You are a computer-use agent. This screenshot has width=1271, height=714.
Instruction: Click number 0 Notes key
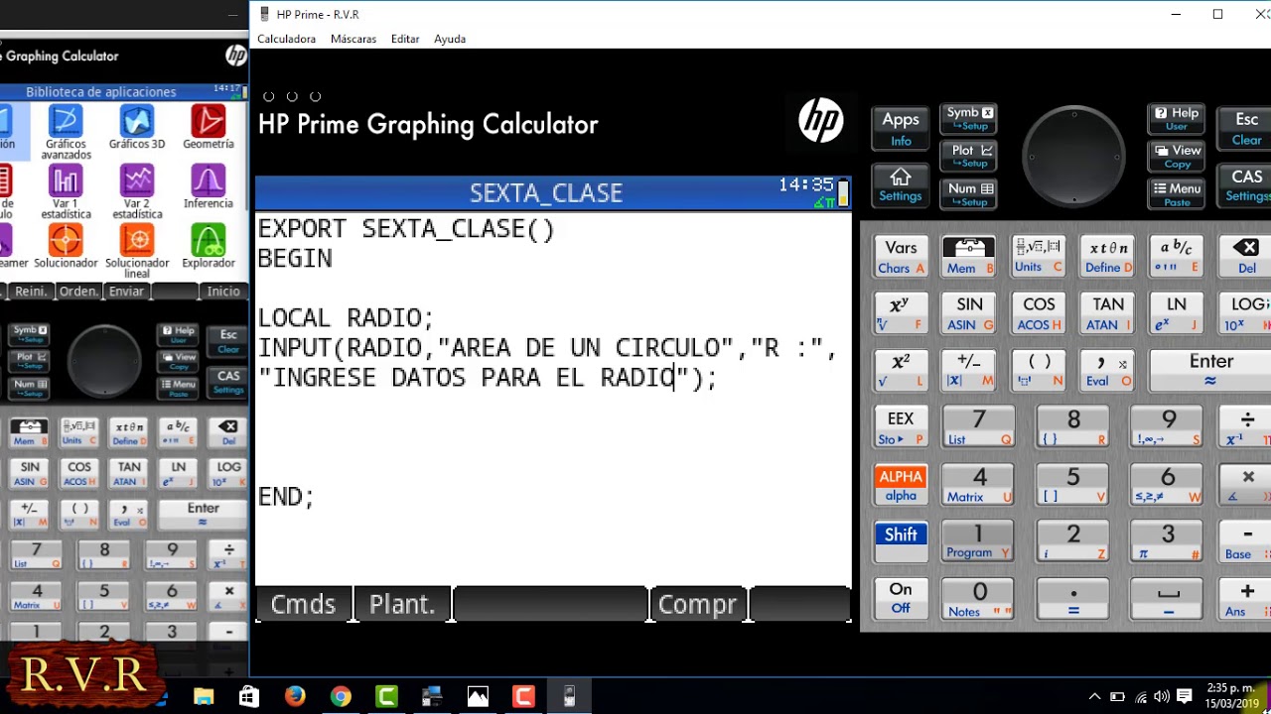(979, 599)
